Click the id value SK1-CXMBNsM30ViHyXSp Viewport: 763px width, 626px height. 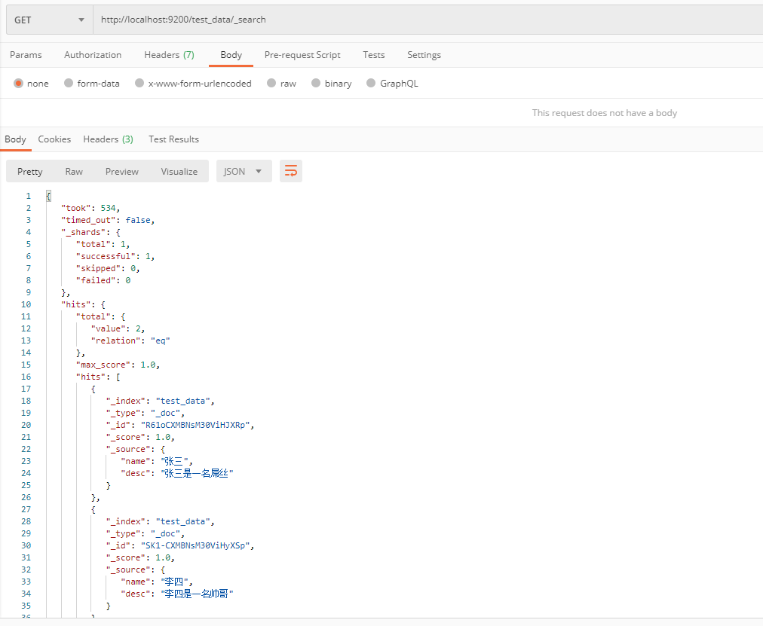[x=195, y=546]
